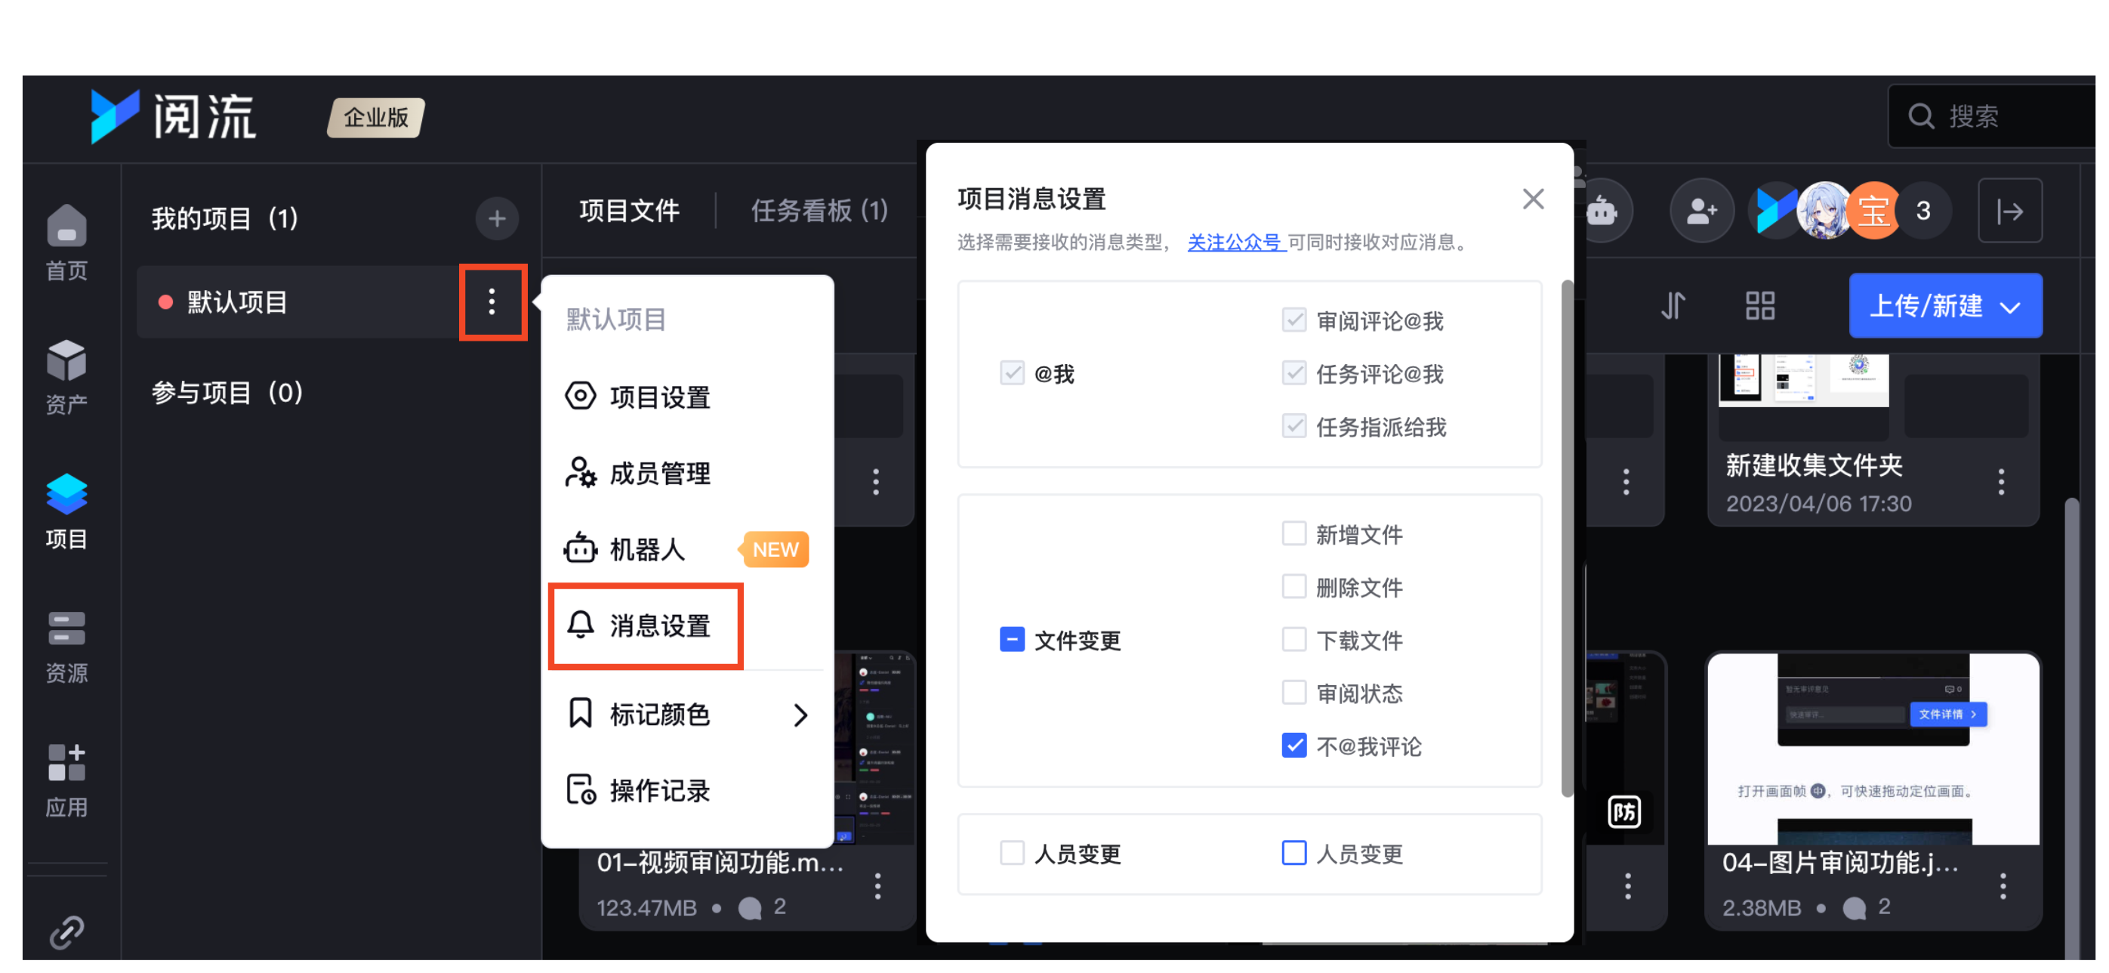The width and height of the screenshot is (2109, 973).
Task: Click the comment count on 01-视频审阅功能
Action: click(762, 907)
